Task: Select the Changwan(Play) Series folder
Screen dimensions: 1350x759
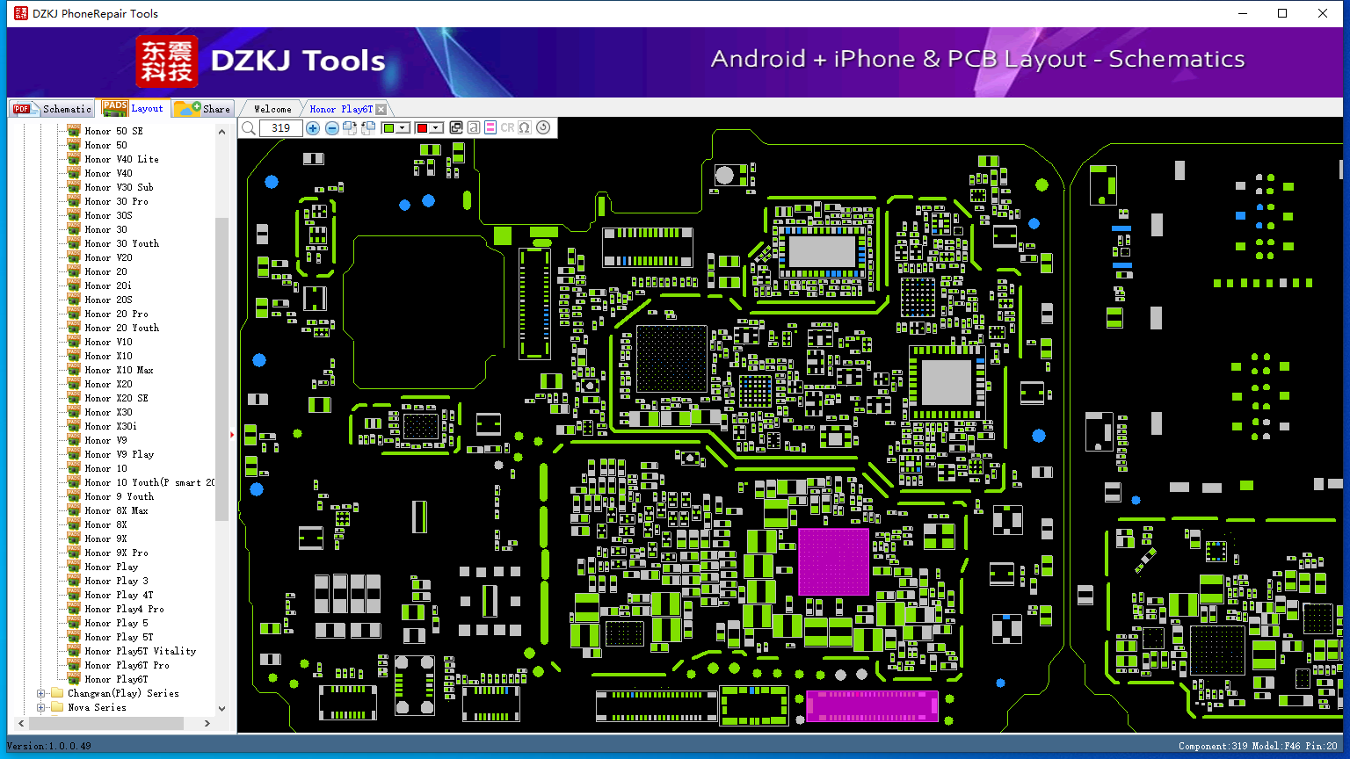Action: 123,693
